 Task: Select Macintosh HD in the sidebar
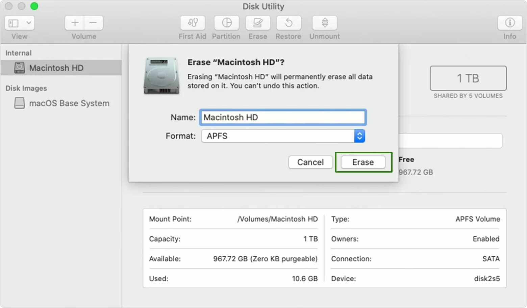click(61, 68)
